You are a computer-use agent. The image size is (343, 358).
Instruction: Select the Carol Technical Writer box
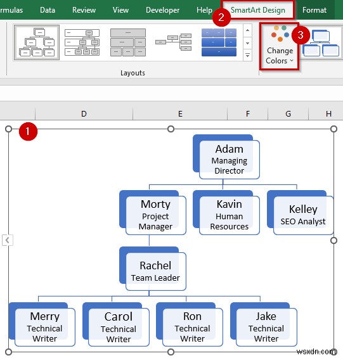[119, 327]
